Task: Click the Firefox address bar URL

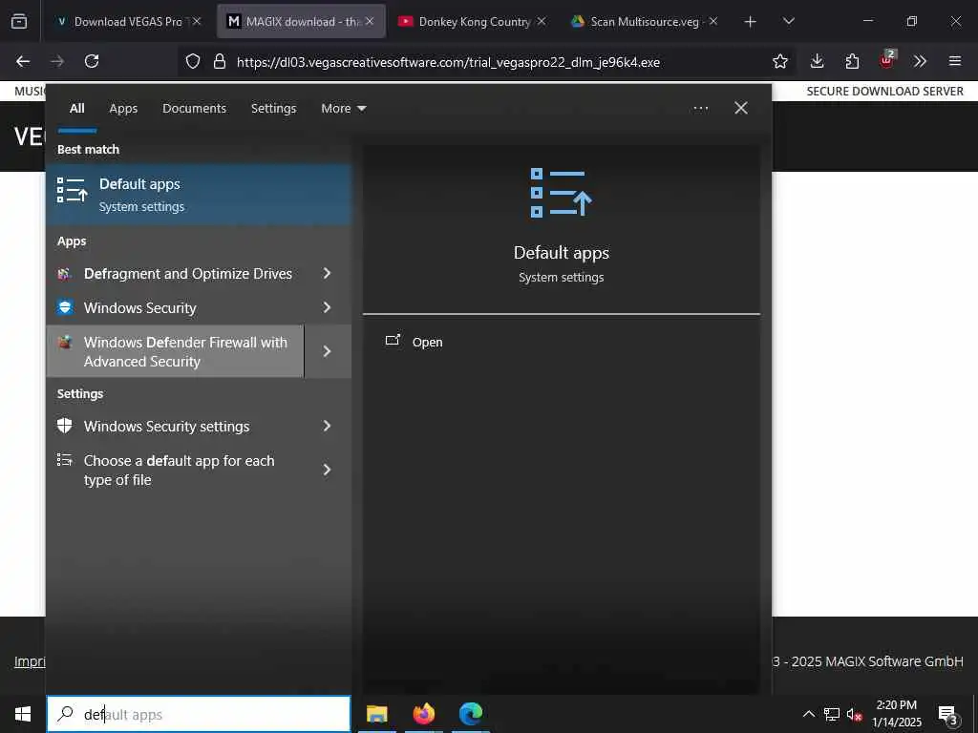Action: click(x=448, y=62)
